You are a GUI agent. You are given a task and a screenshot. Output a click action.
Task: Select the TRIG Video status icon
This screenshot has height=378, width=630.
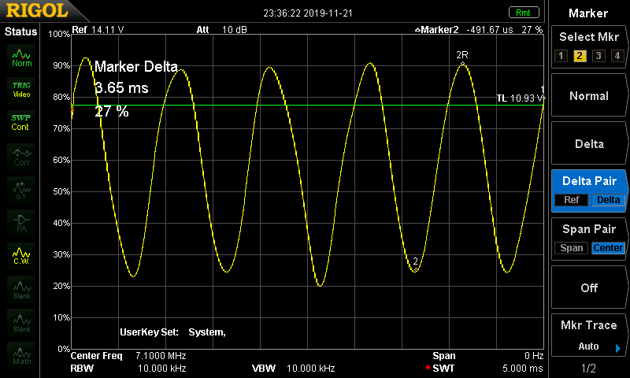(21, 89)
